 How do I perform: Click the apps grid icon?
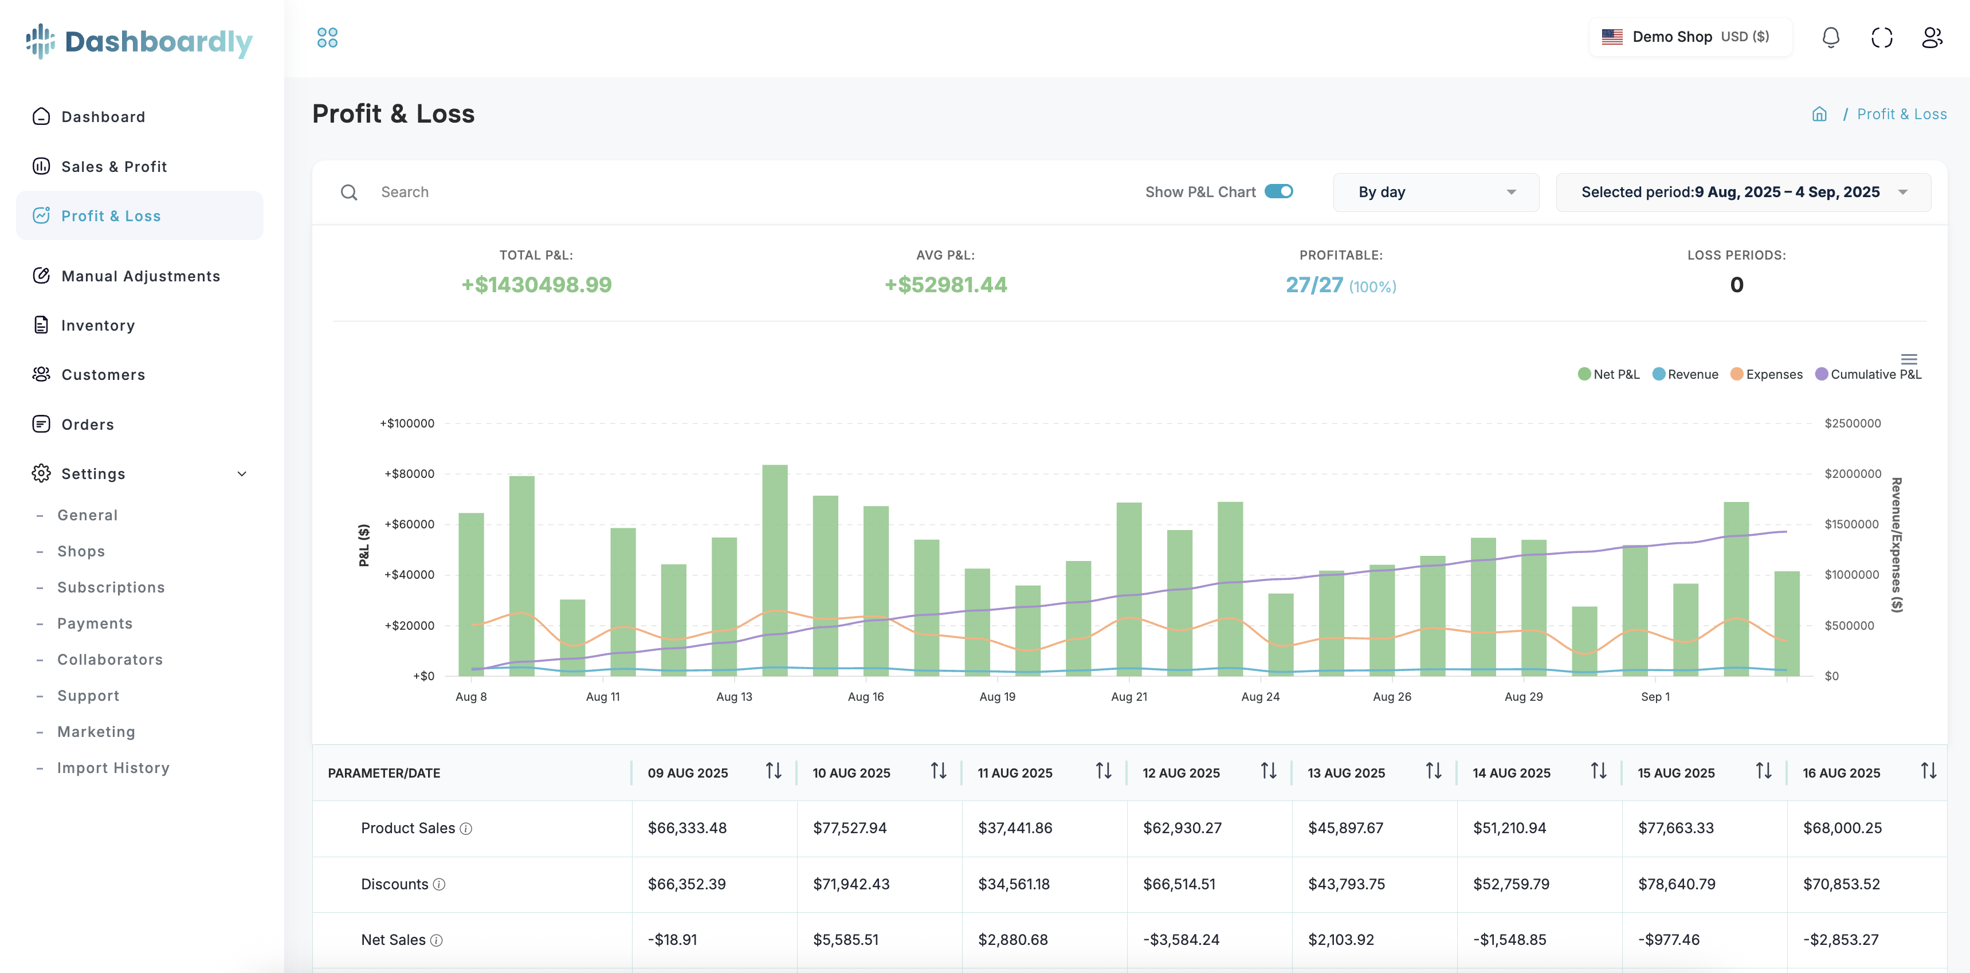327,37
